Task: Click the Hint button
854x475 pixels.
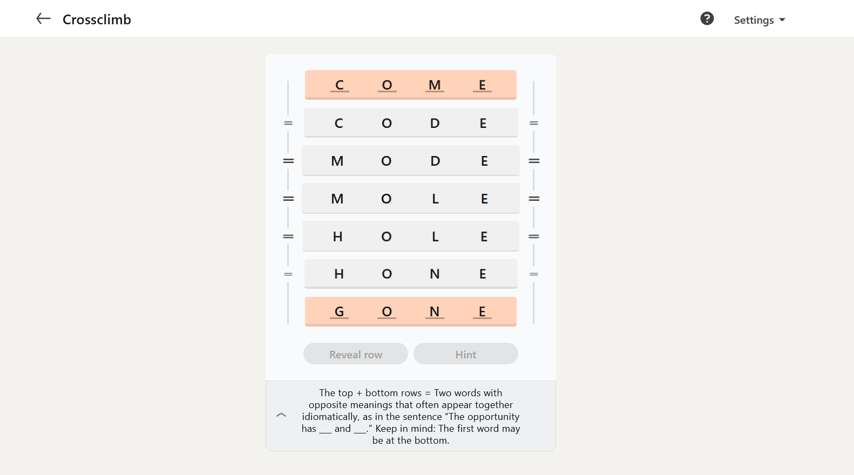Action: pyautogui.click(x=466, y=354)
